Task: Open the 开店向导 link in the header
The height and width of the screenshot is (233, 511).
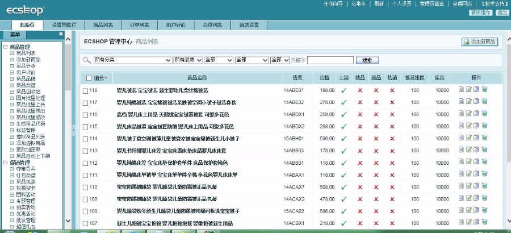Action: tap(333, 4)
